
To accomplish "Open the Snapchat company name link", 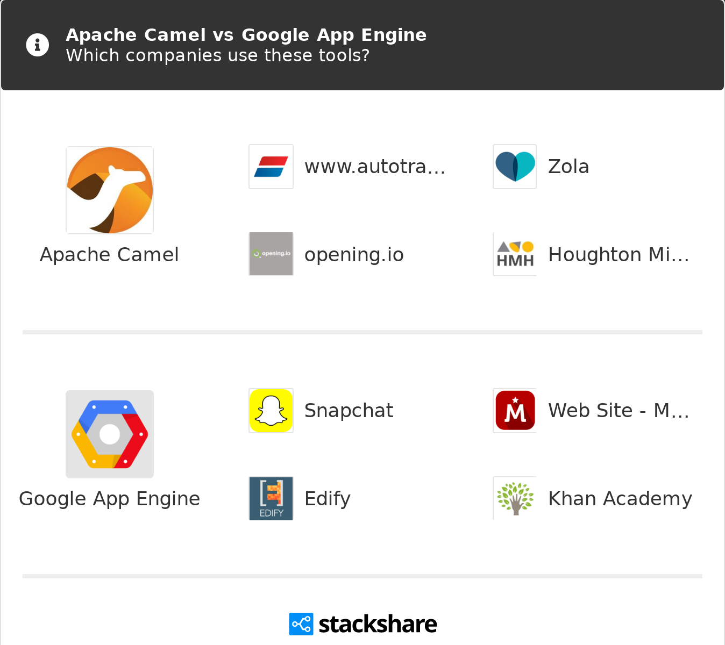I will pyautogui.click(x=349, y=411).
